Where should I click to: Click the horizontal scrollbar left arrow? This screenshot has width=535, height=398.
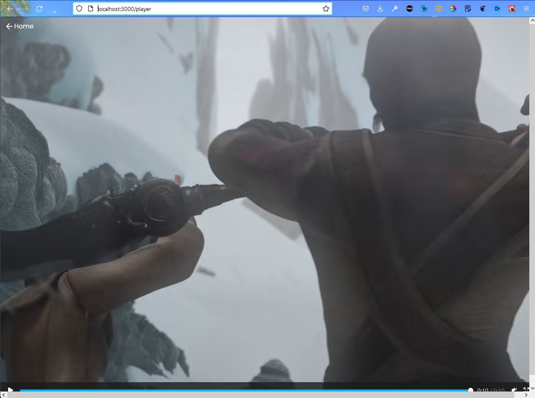4,395
